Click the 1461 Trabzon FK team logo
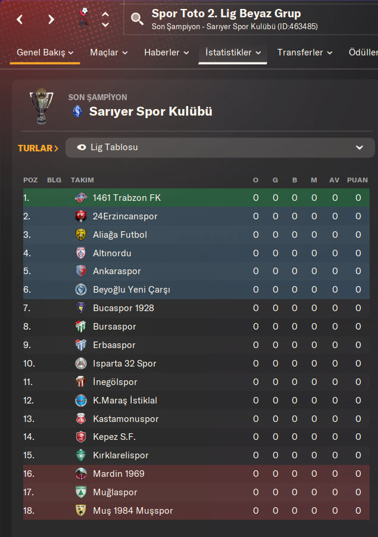378x537 pixels. [81, 198]
